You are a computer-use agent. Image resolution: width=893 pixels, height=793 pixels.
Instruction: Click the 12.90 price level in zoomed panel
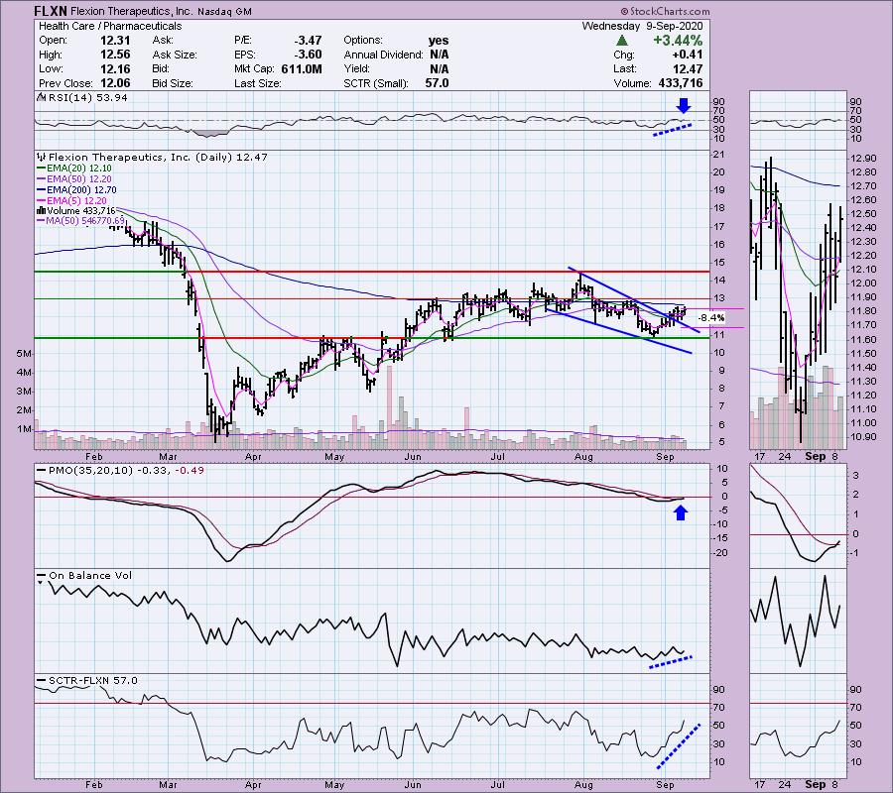(863, 159)
